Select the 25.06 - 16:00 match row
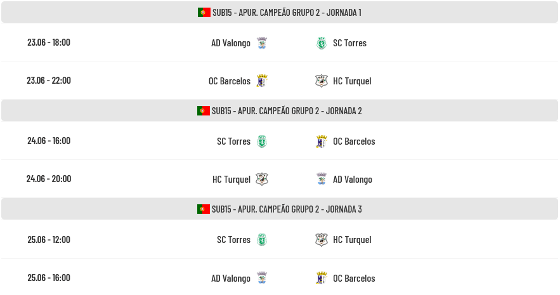The height and width of the screenshot is (295, 560). coord(280,277)
